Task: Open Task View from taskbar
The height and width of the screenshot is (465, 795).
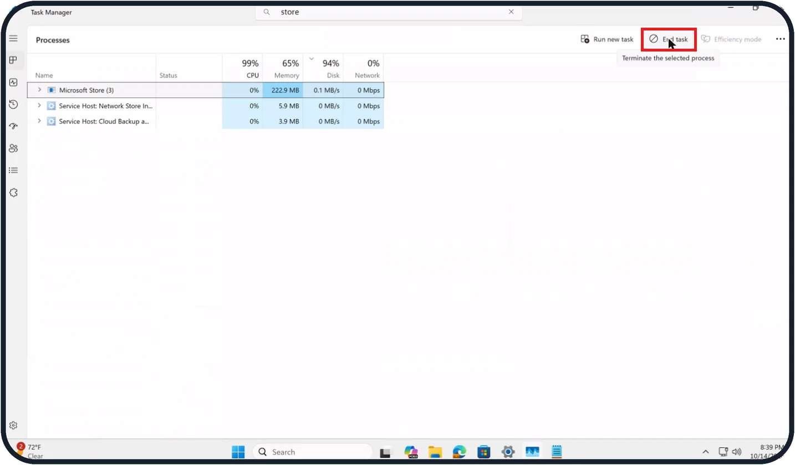Action: pos(386,452)
